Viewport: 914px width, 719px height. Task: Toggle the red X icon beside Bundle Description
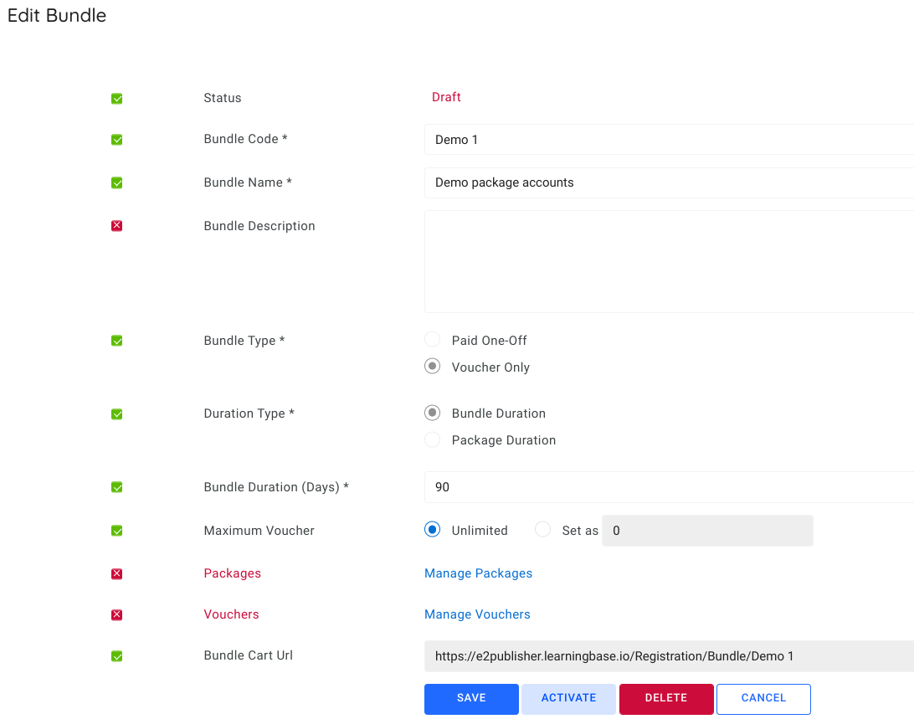pos(116,225)
